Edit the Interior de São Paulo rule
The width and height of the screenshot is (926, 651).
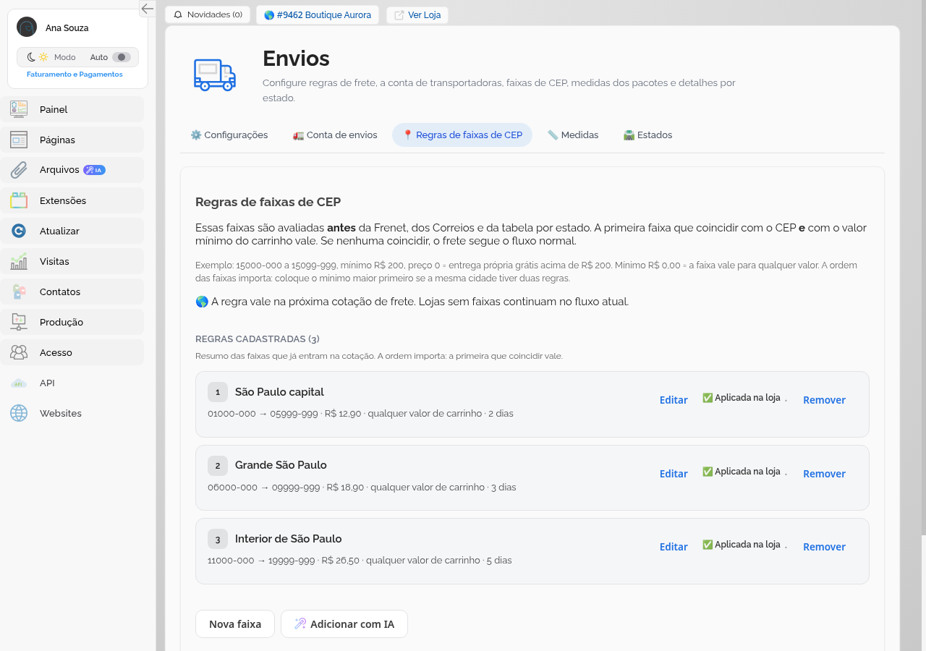674,547
